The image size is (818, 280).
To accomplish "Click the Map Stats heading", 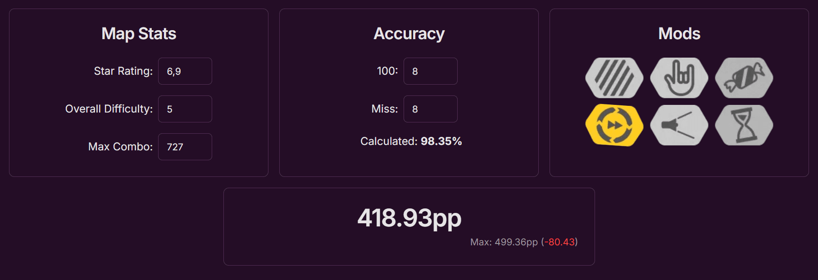I will coord(139,34).
